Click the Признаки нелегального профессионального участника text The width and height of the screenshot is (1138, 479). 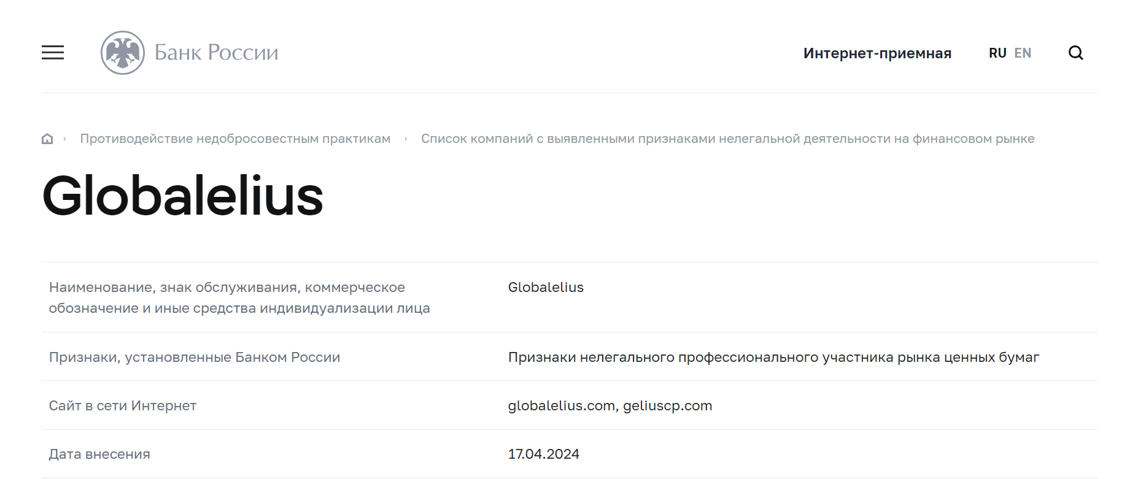(x=773, y=357)
